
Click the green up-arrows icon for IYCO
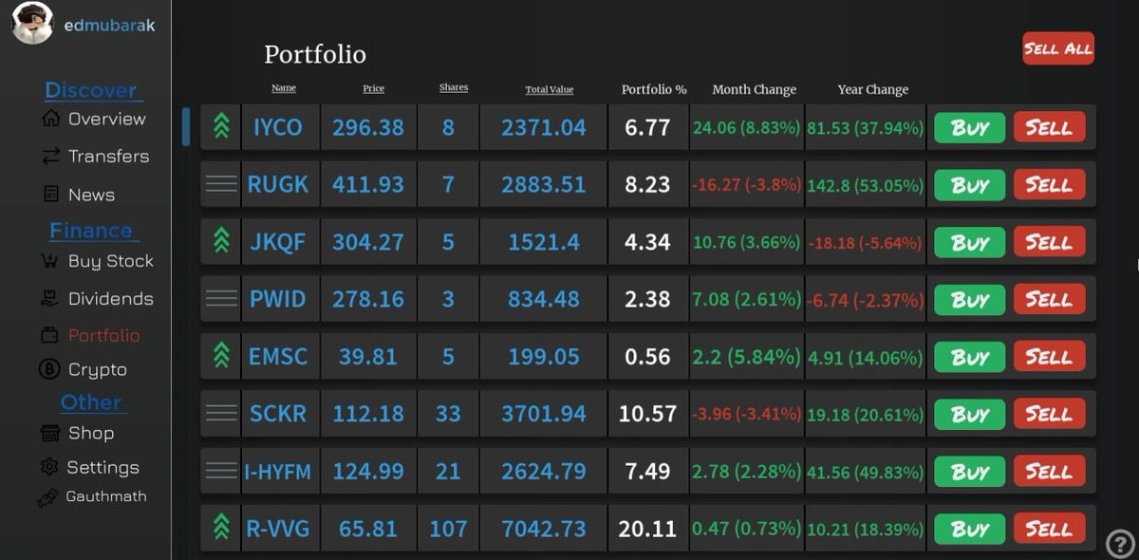coord(221,126)
